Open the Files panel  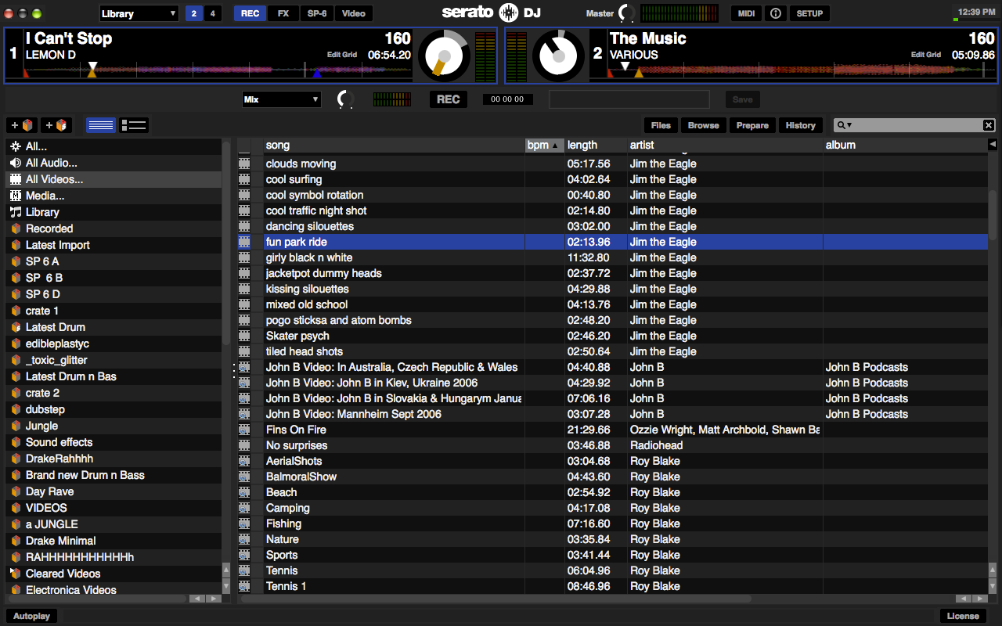click(x=661, y=125)
